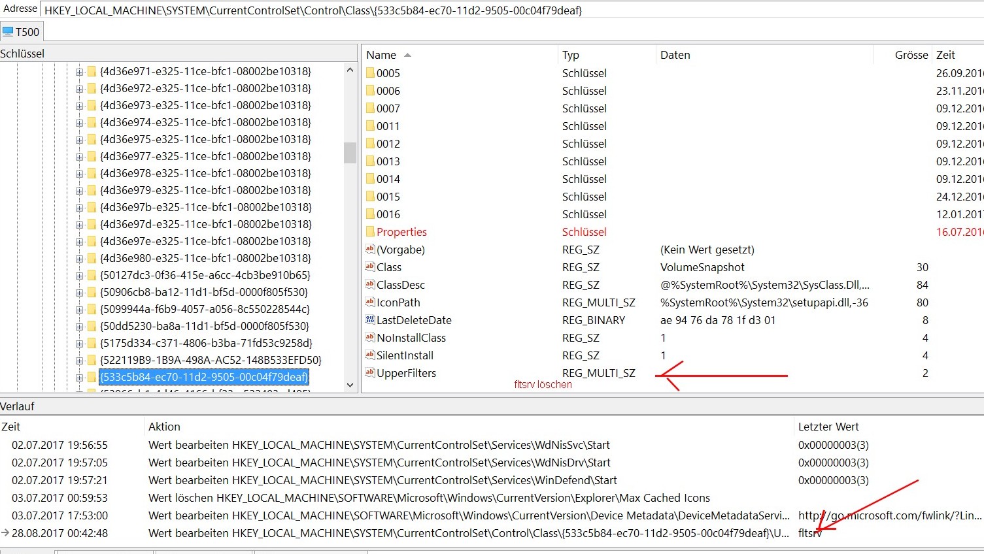Click the UpperFilters value icon
This screenshot has width=984, height=554.
[370, 372]
